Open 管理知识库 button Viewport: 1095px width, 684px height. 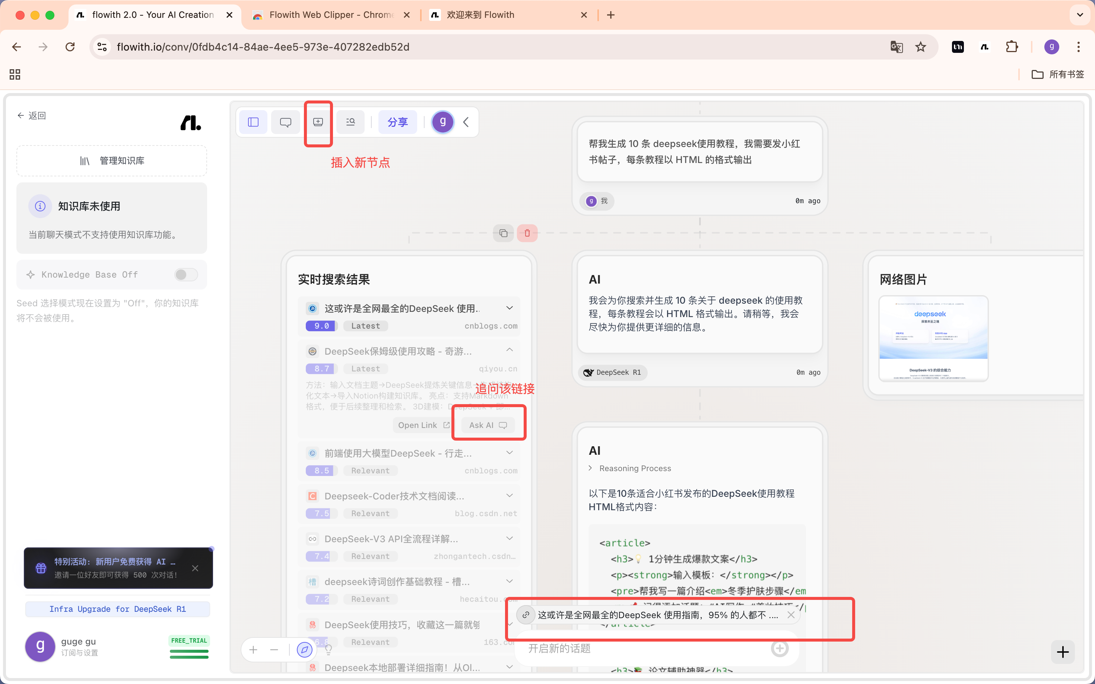click(x=112, y=161)
